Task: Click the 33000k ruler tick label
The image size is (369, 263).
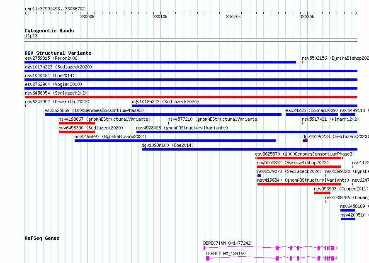Action: pos(87,17)
